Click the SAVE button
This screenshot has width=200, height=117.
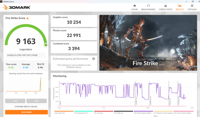[x=36, y=101]
